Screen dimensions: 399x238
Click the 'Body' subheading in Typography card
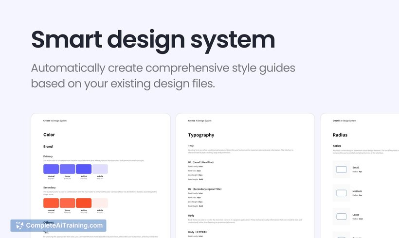point(191,215)
